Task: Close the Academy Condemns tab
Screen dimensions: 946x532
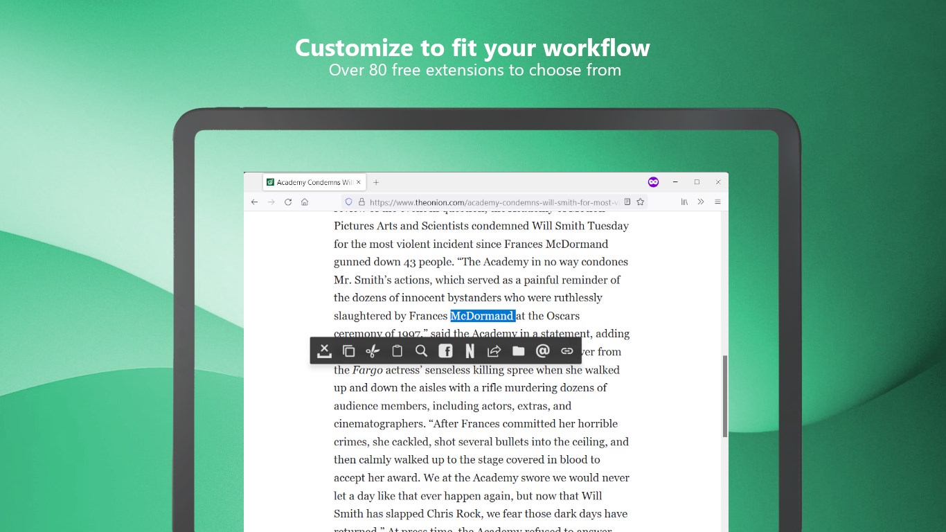Action: point(358,182)
